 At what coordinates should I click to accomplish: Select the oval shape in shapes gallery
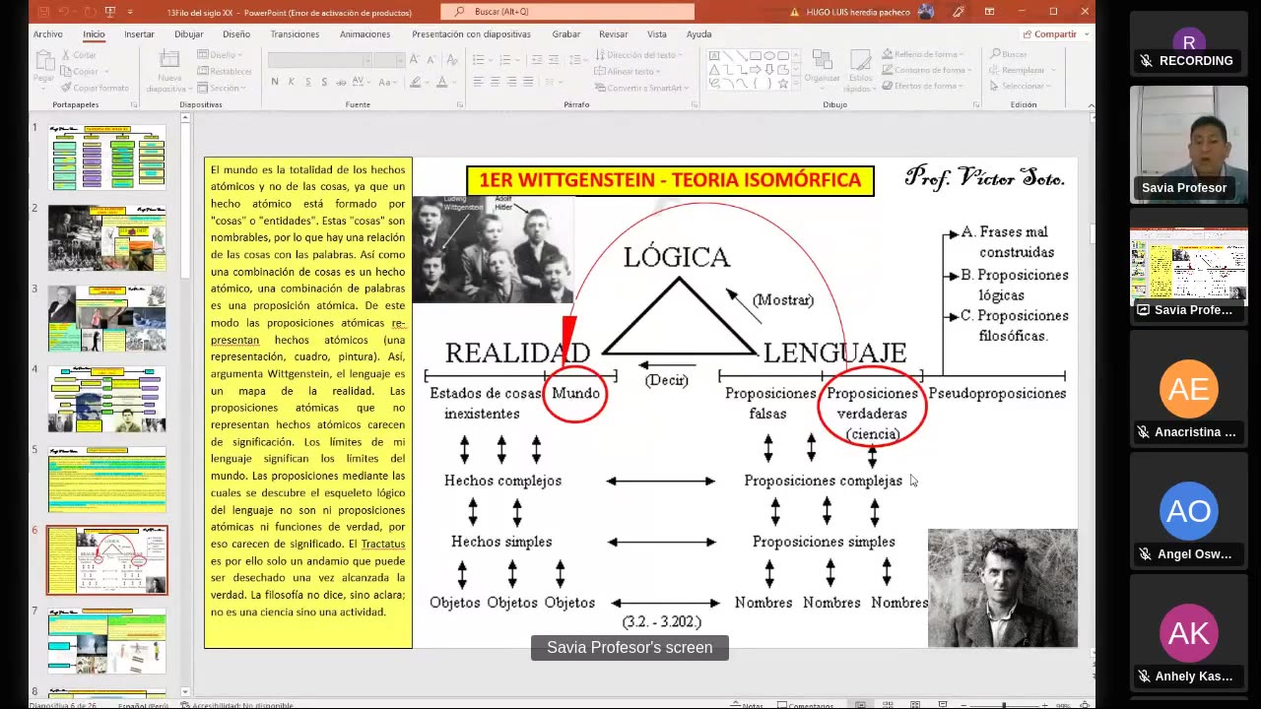769,55
